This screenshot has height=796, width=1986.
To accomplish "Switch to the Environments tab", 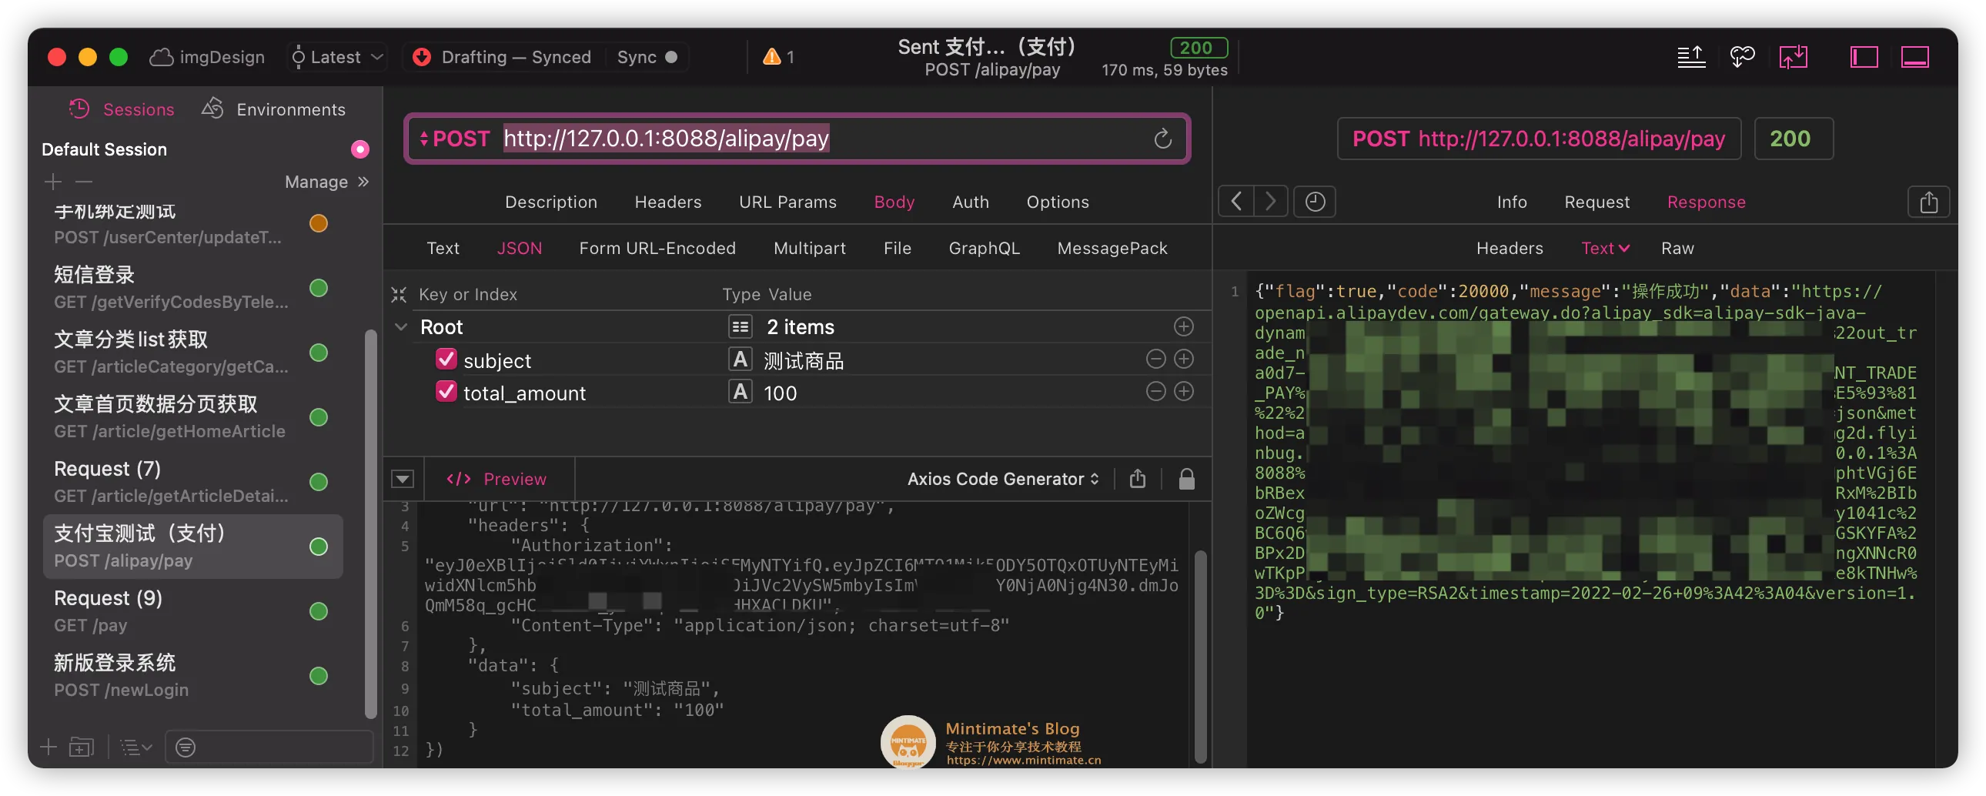I will pyautogui.click(x=274, y=109).
